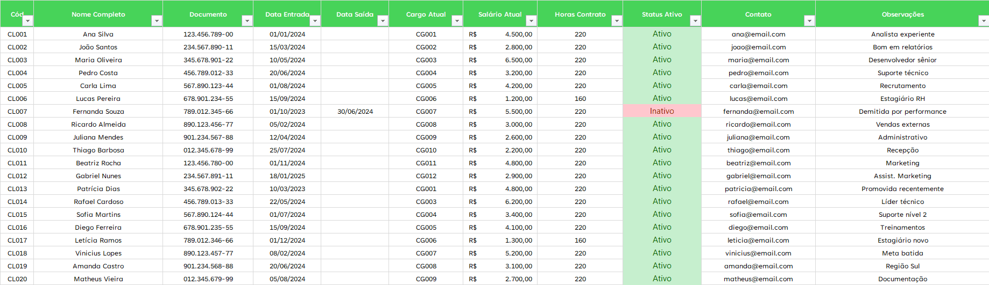Image resolution: width=989 pixels, height=285 pixels.
Task: Open the Data Entrada filter dropdown
Action: coord(315,21)
